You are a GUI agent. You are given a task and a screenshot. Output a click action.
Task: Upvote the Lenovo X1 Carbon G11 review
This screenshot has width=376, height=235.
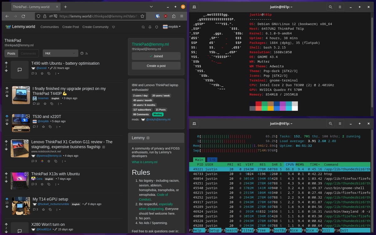pyautogui.click(x=6, y=142)
